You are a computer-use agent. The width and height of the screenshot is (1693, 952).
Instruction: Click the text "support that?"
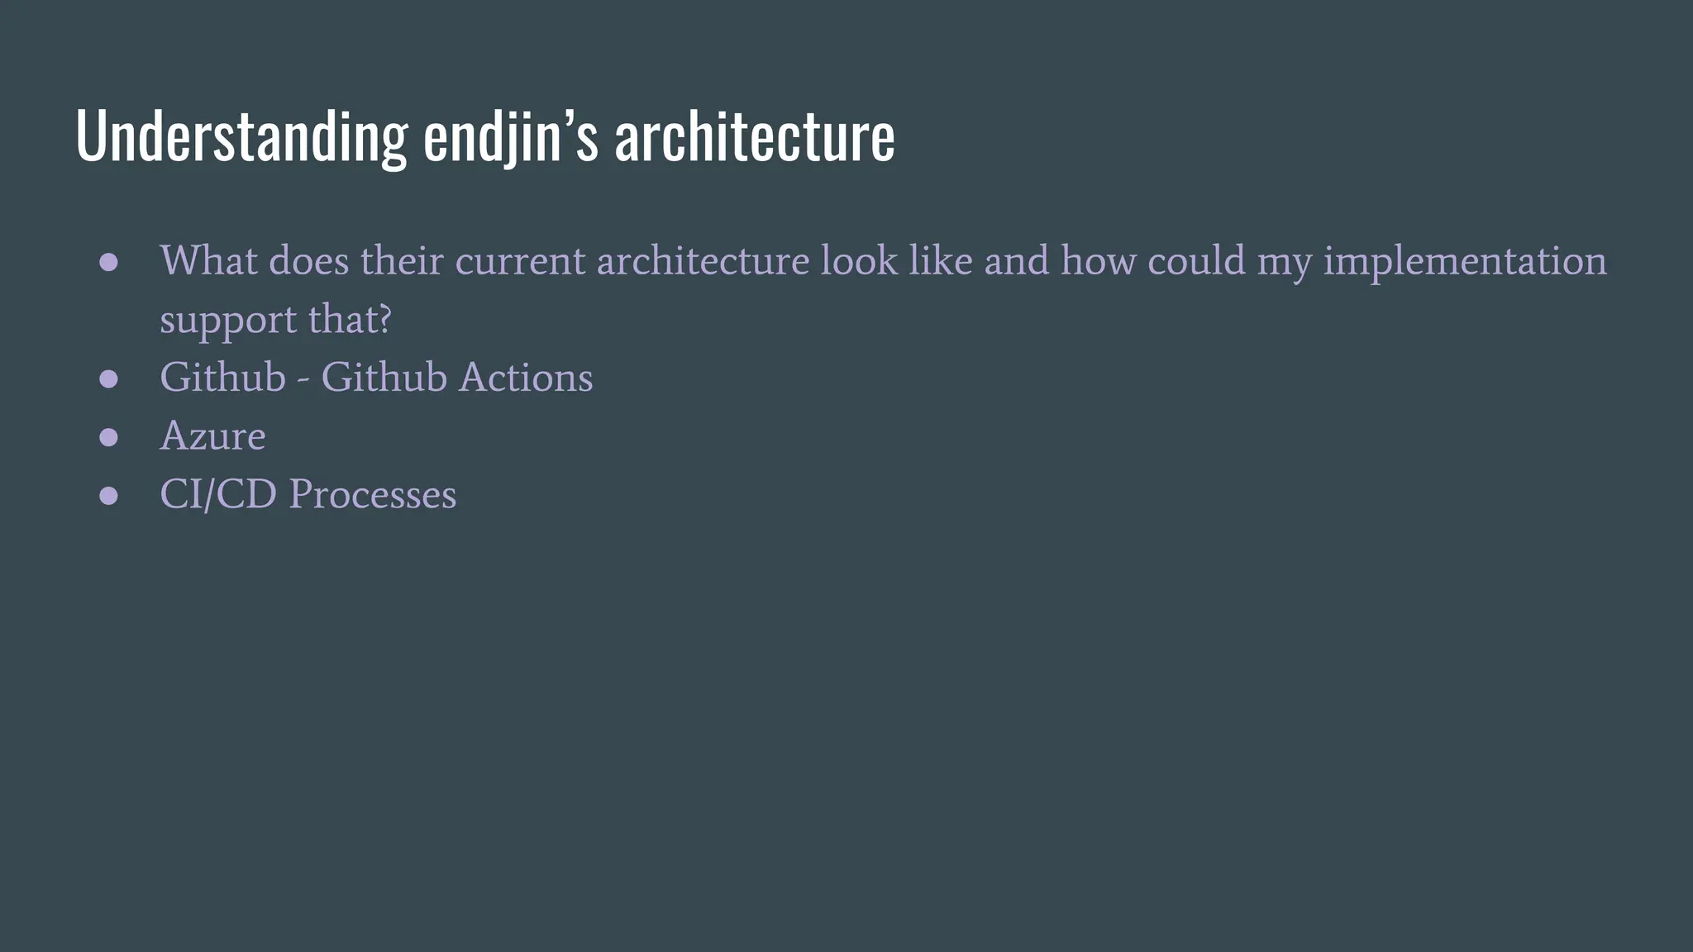click(275, 321)
